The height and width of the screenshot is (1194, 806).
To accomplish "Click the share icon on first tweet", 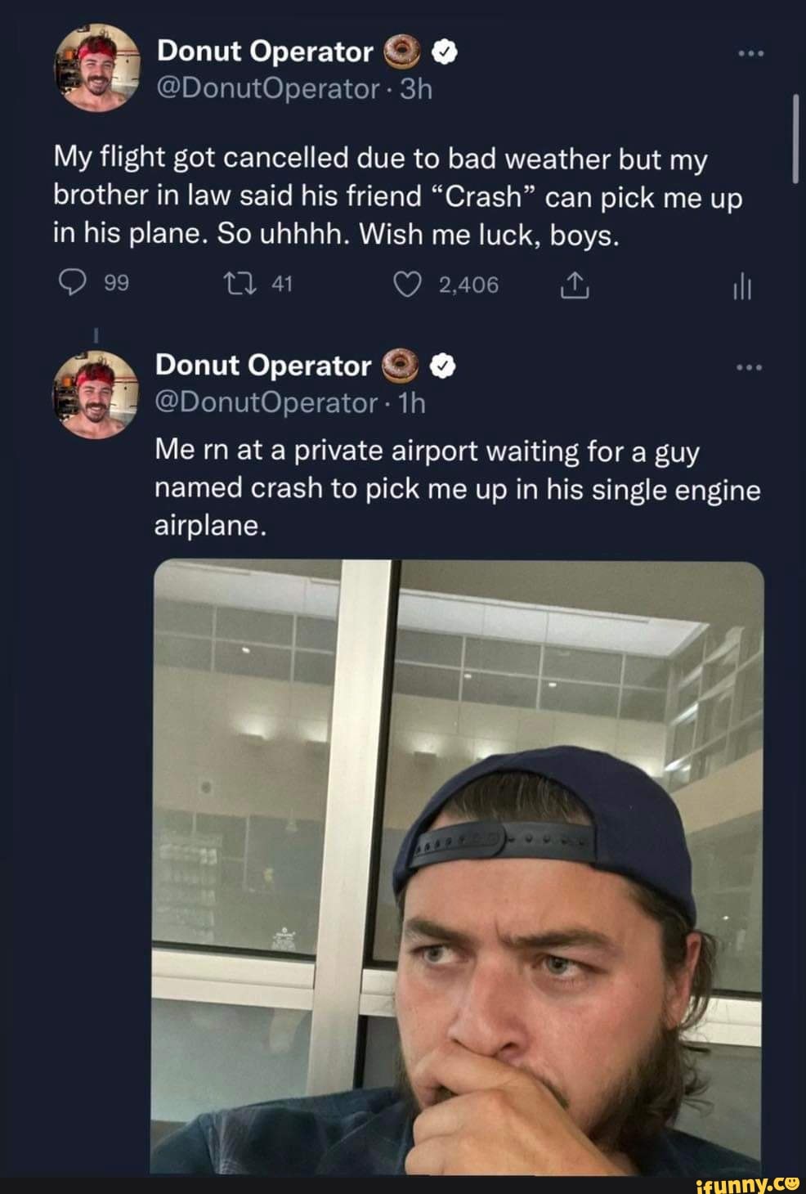I will tap(577, 285).
